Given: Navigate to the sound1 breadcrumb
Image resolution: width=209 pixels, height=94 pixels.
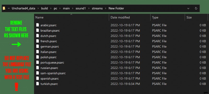Looking at the screenshot, I should (x=81, y=8).
